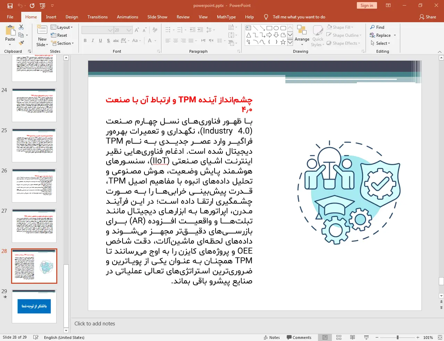Image resolution: width=444 pixels, height=341 pixels.
Task: Click the Sign in button
Action: pyautogui.click(x=367, y=5)
